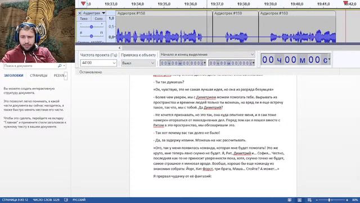Click the underlined word Форст in the document
The image size is (360, 203).
[208, 169]
